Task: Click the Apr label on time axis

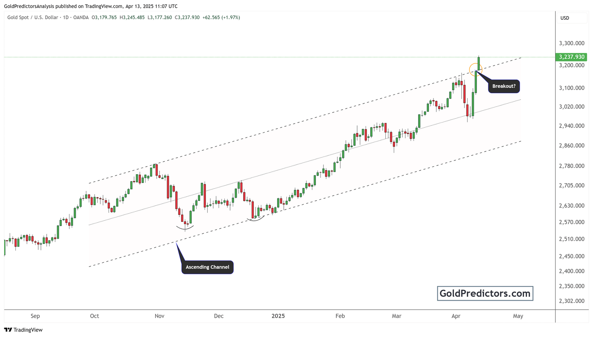Action: pos(456,316)
